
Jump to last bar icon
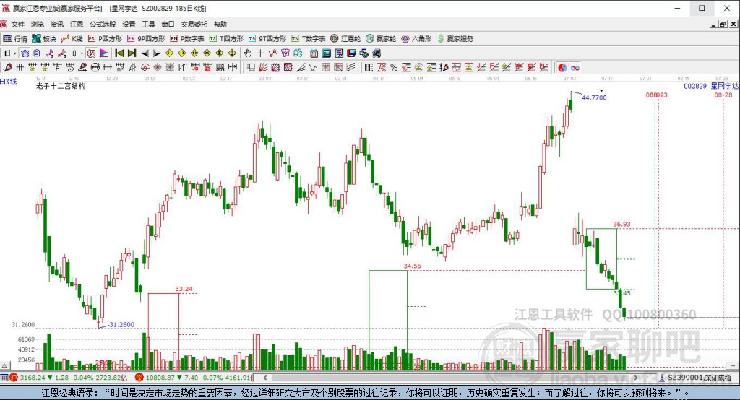(132, 53)
